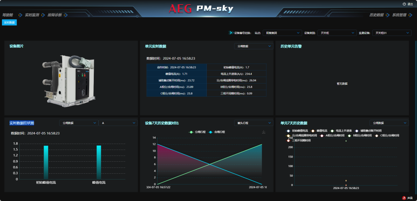Click the arrow icon next to 驾驶舱
The width and height of the screenshot is (417, 201).
click(20, 15)
